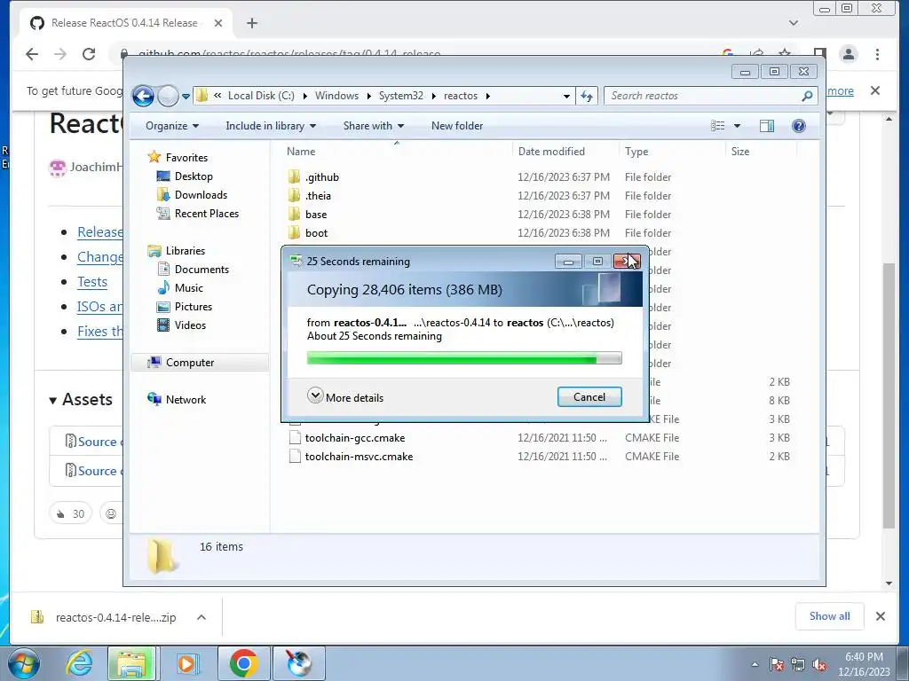The image size is (909, 681).
Task: Open Chrome tab search dropdown
Action: pos(793,23)
